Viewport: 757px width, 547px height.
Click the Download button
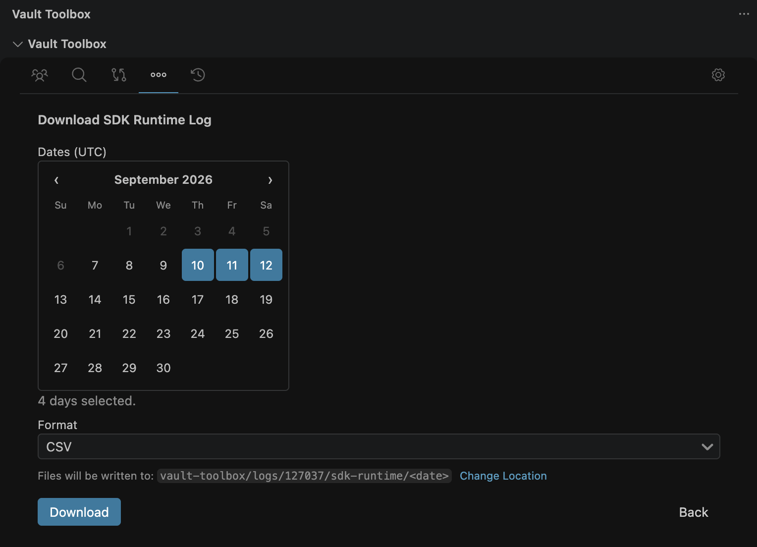tap(79, 512)
